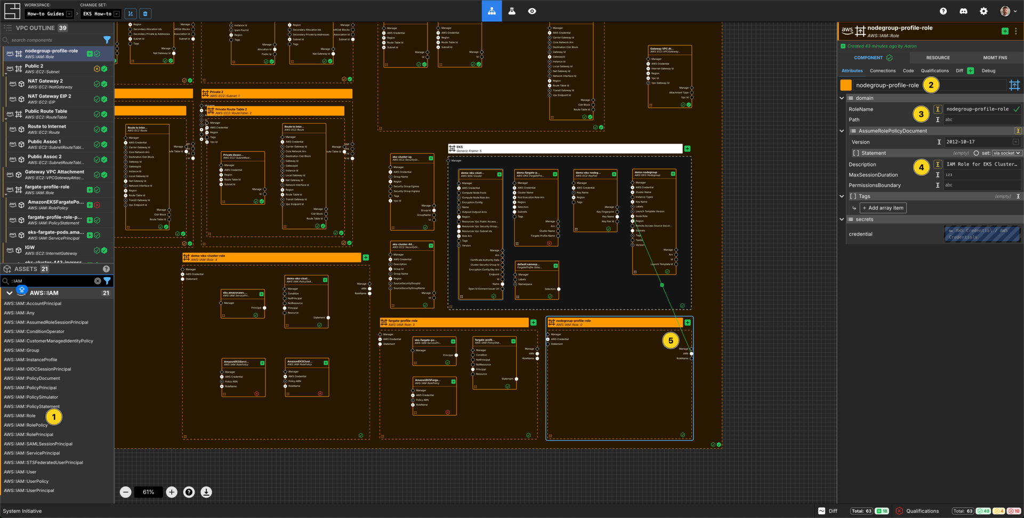
Task: Open the Workspace How-to Guides dropdown
Action: point(50,14)
